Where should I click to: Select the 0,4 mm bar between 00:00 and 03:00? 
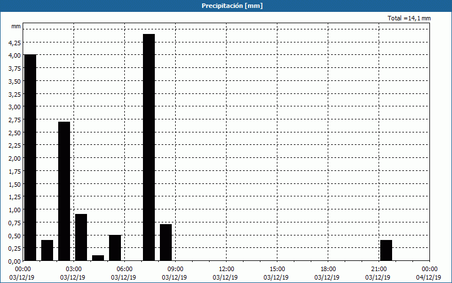[x=47, y=250]
